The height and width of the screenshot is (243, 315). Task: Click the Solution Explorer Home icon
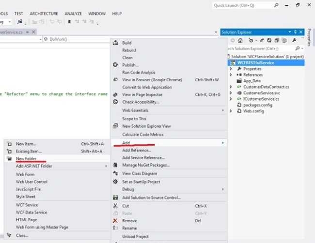pyautogui.click(x=240, y=40)
